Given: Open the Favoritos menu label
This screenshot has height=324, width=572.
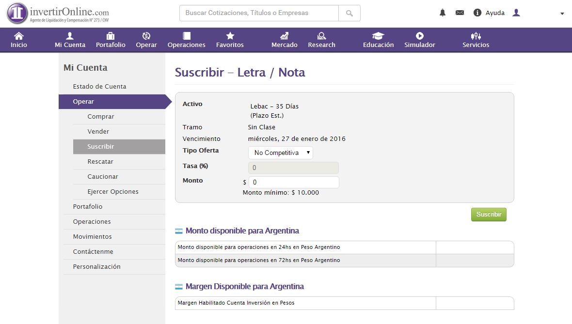Looking at the screenshot, I should coord(230,45).
